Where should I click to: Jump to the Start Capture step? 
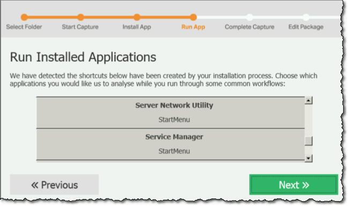pyautogui.click(x=80, y=27)
